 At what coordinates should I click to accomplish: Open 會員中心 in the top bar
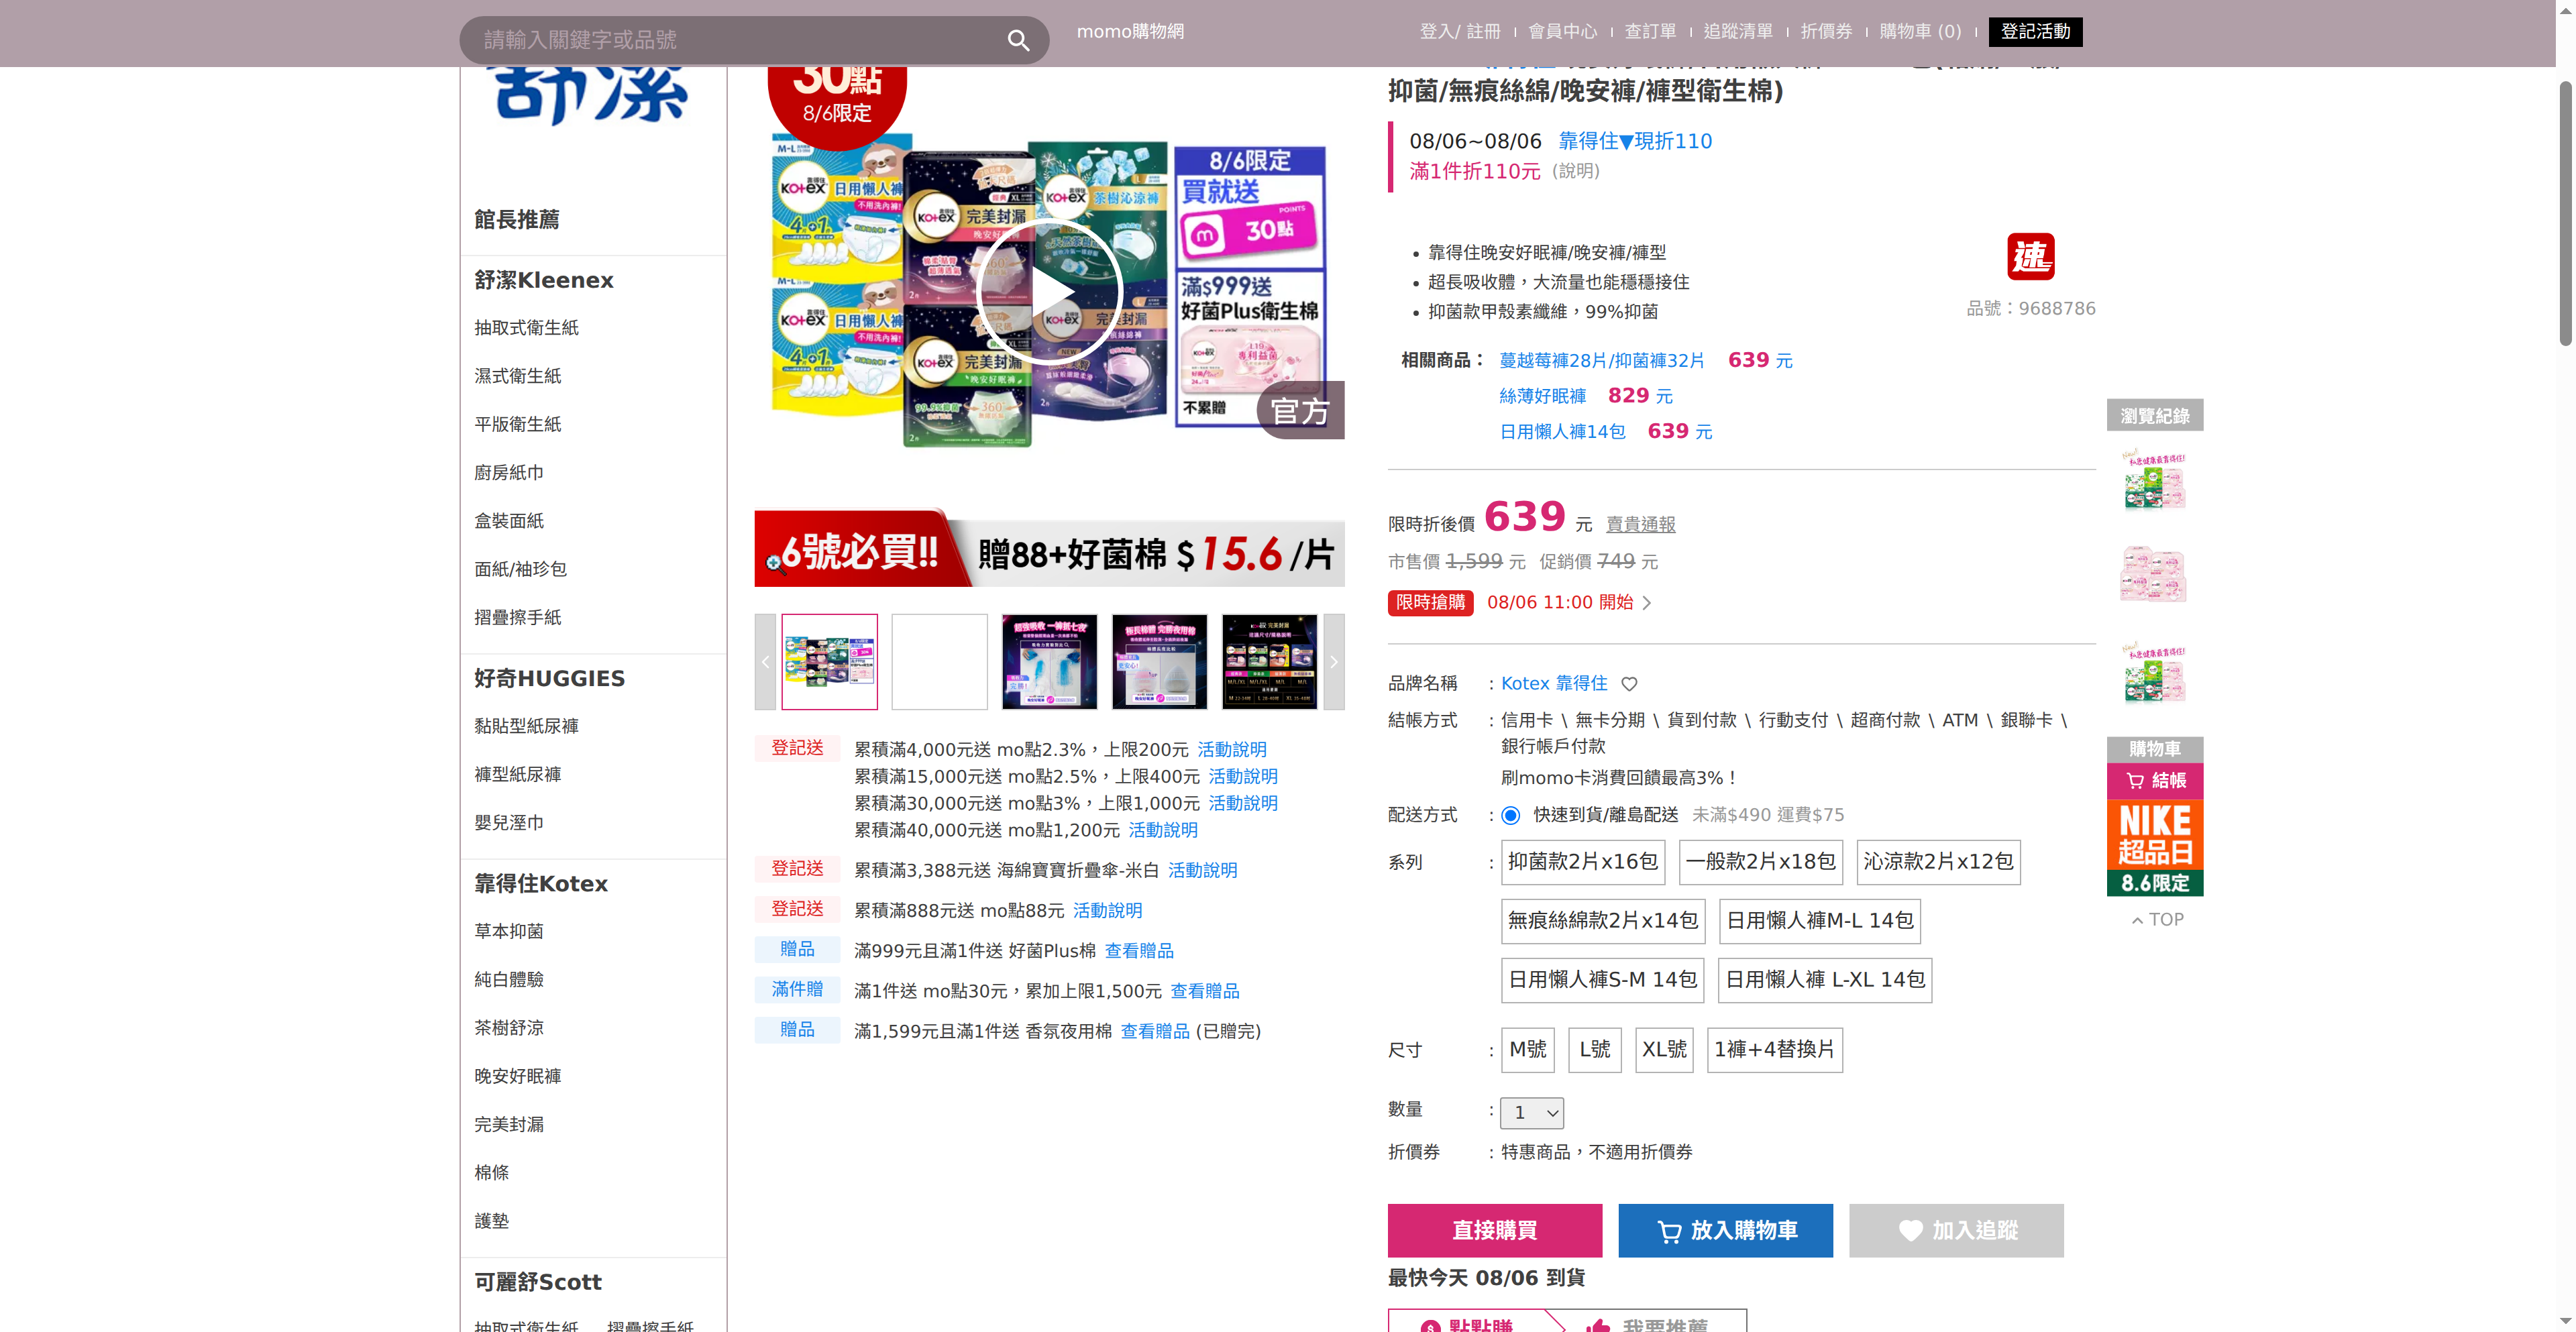tap(1563, 32)
